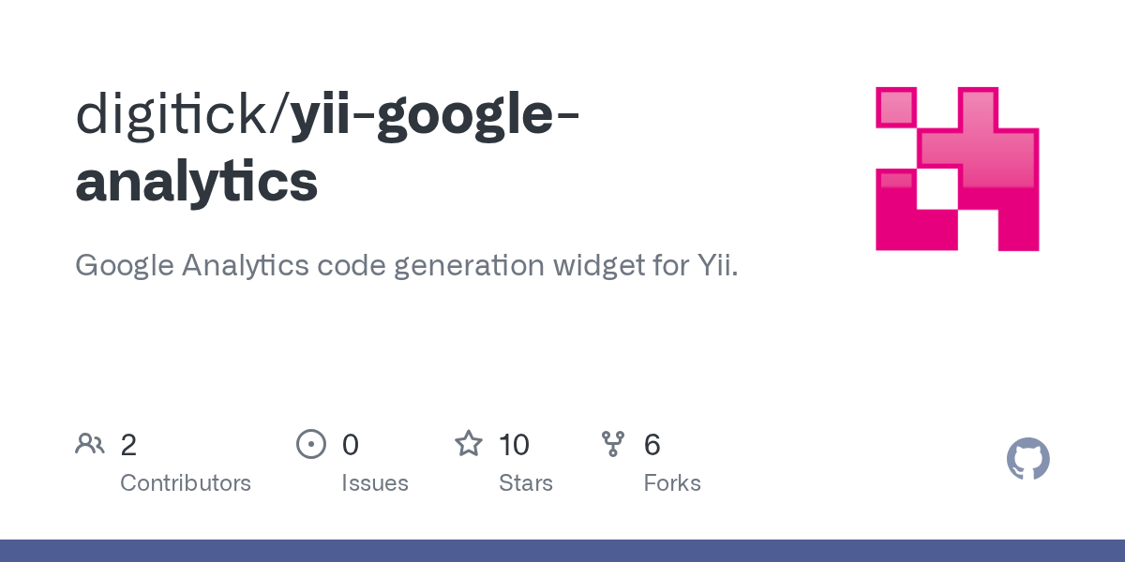Open the "yii-google-" repository name
Screen dimensions: 1125x562
(x=435, y=114)
